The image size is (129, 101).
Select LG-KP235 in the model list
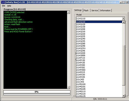click(99, 77)
